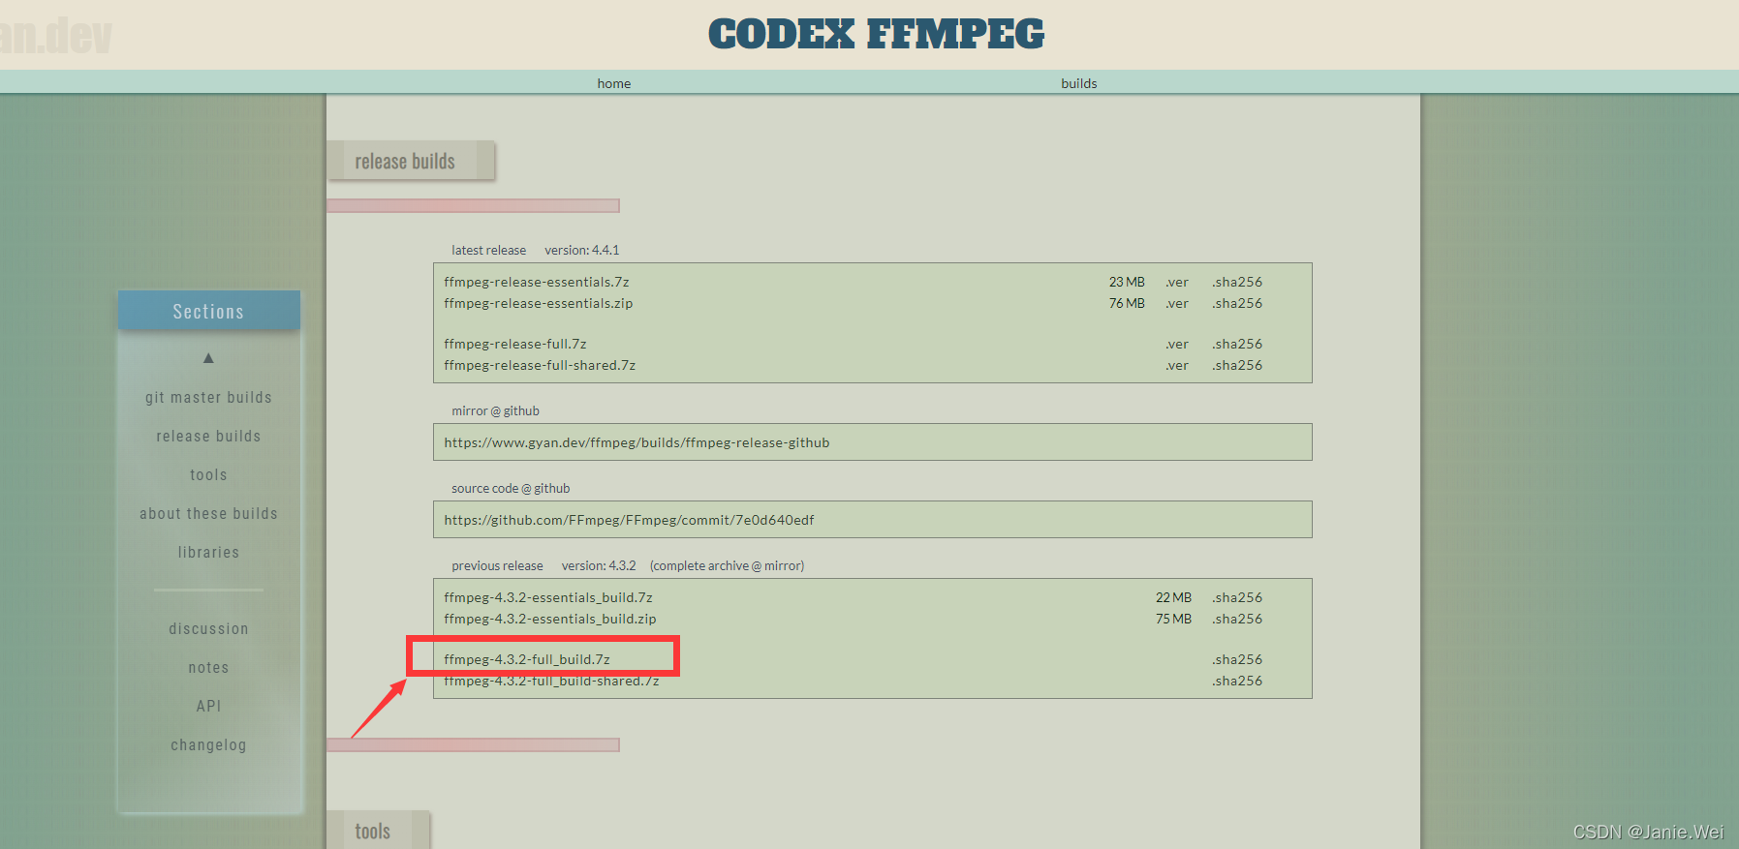Screen dimensions: 1739x849
Task: Click the 76 MB size value
Action: pyautogui.click(x=1127, y=304)
